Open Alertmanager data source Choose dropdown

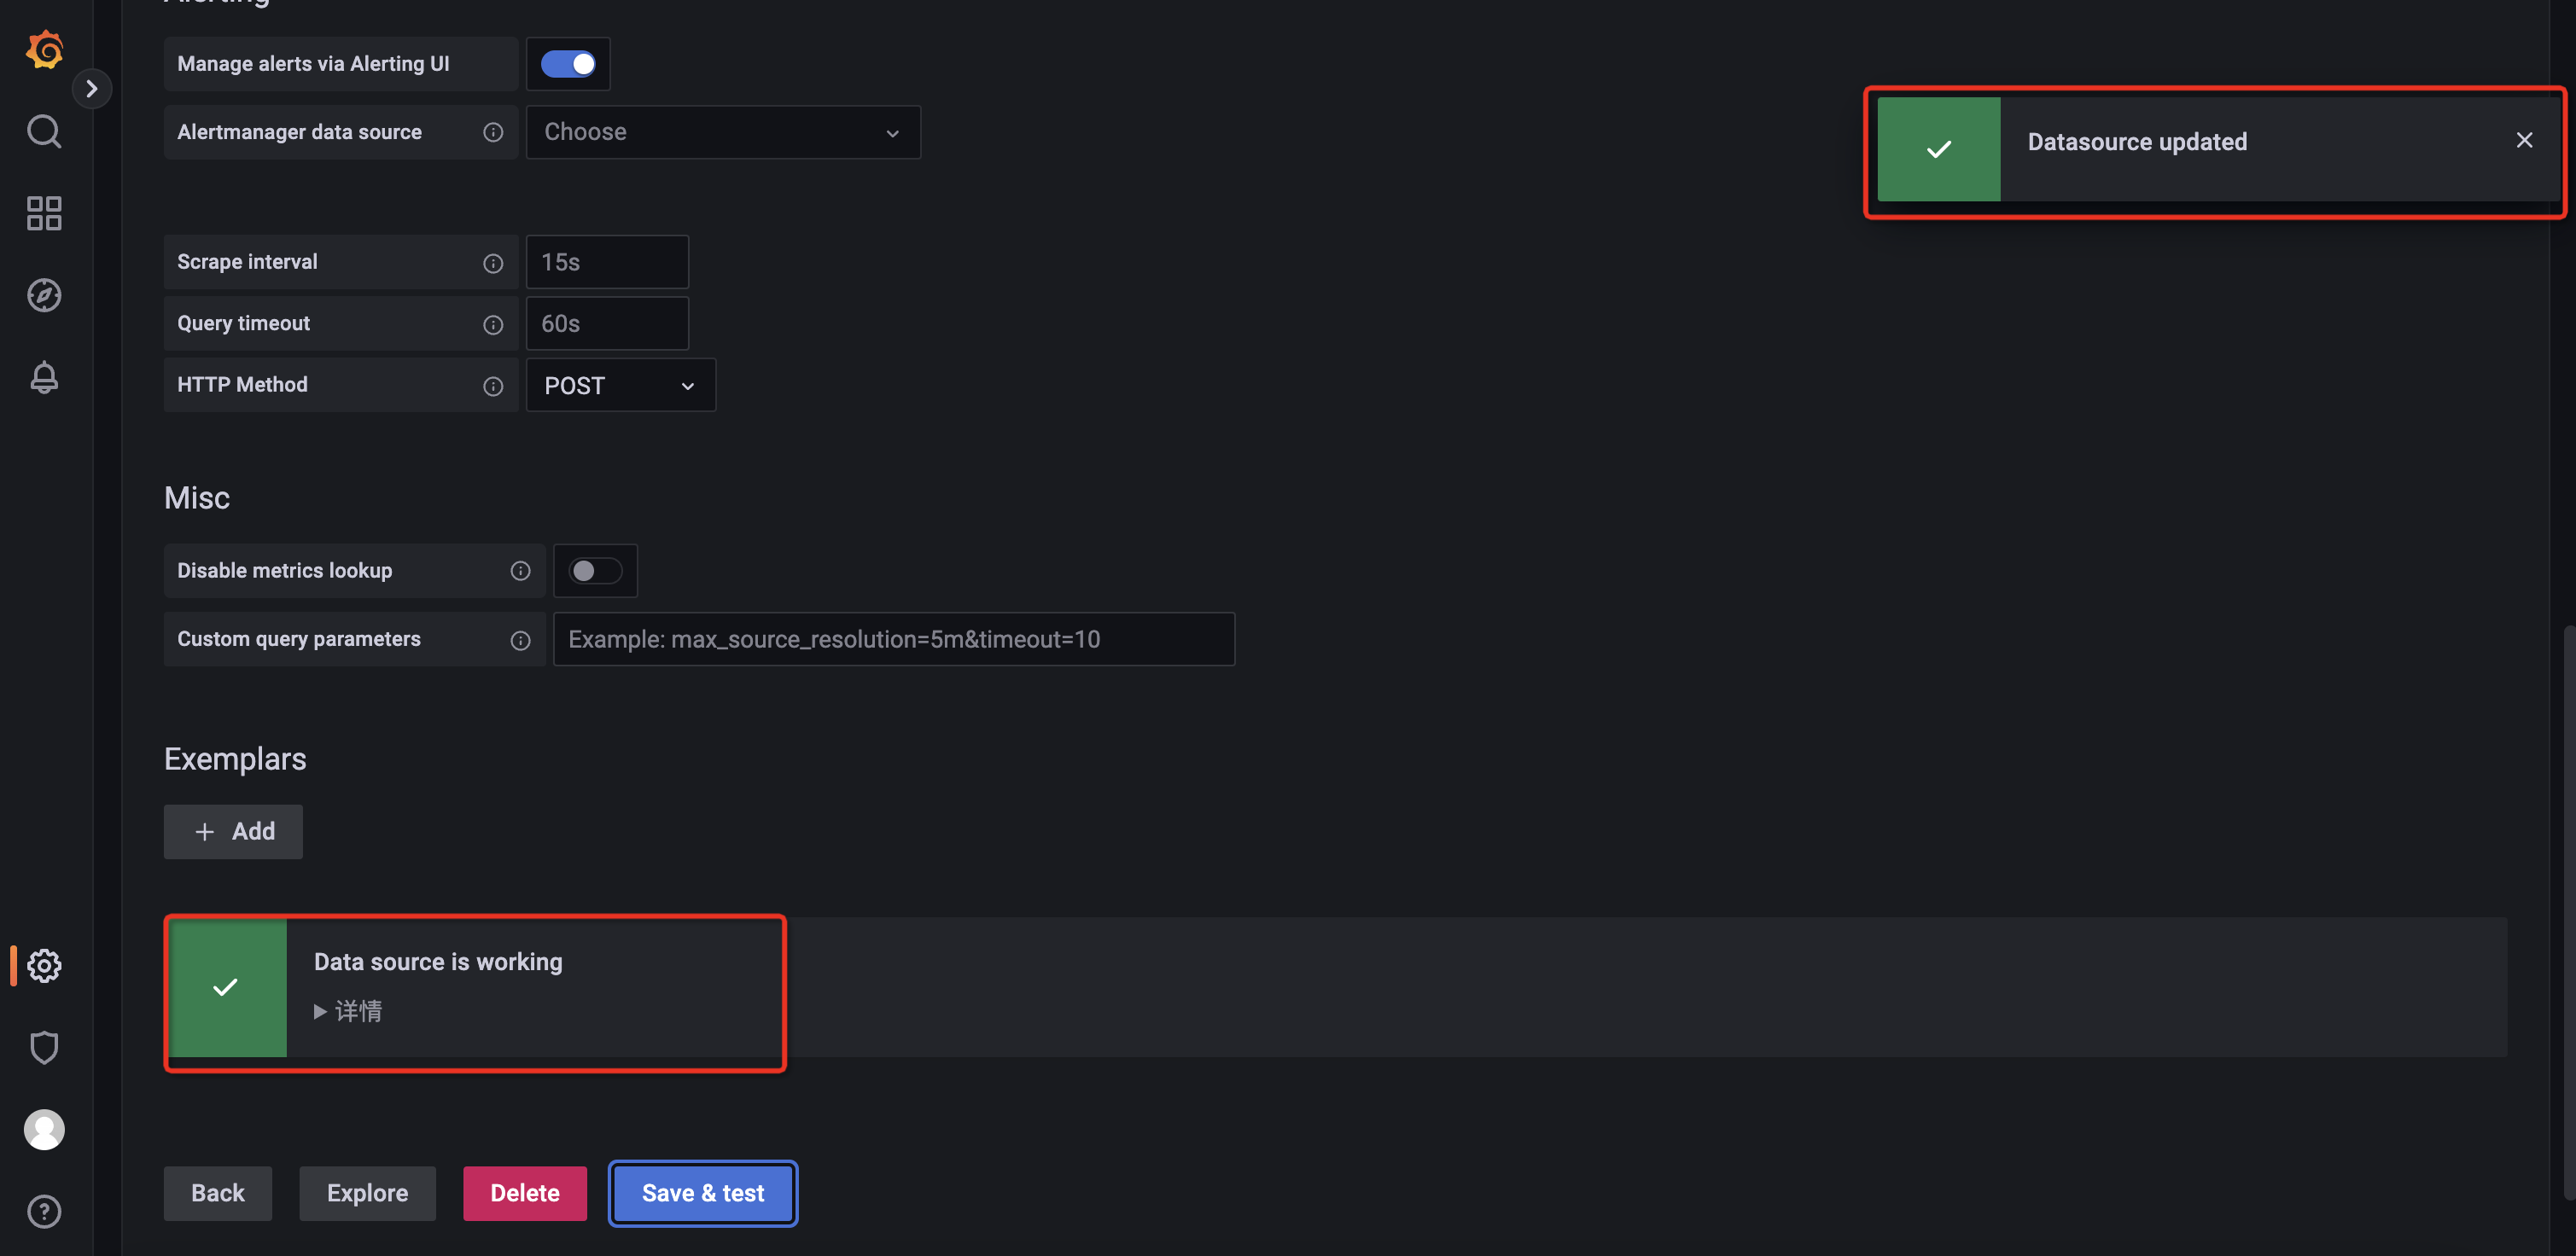pyautogui.click(x=722, y=132)
